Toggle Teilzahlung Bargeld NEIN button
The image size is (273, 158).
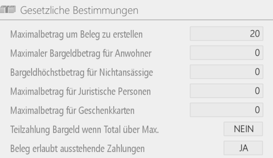pos(243,129)
